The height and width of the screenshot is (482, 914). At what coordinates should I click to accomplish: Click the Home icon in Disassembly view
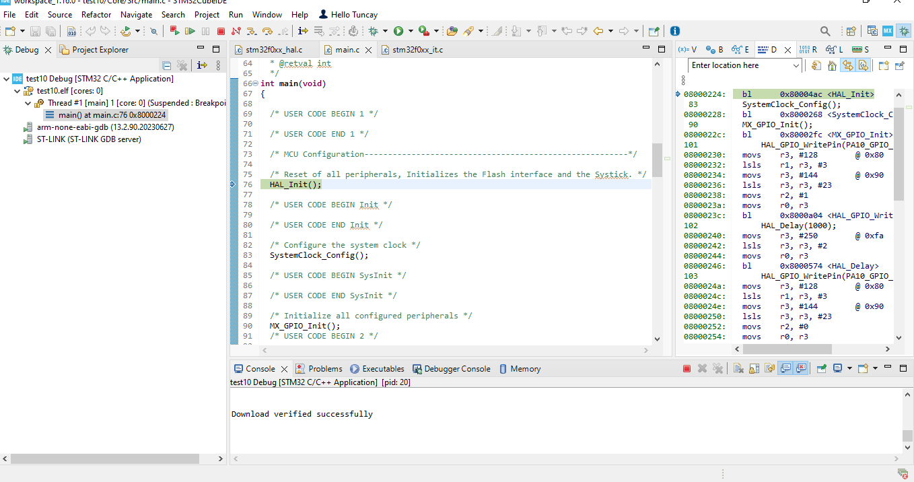(832, 65)
